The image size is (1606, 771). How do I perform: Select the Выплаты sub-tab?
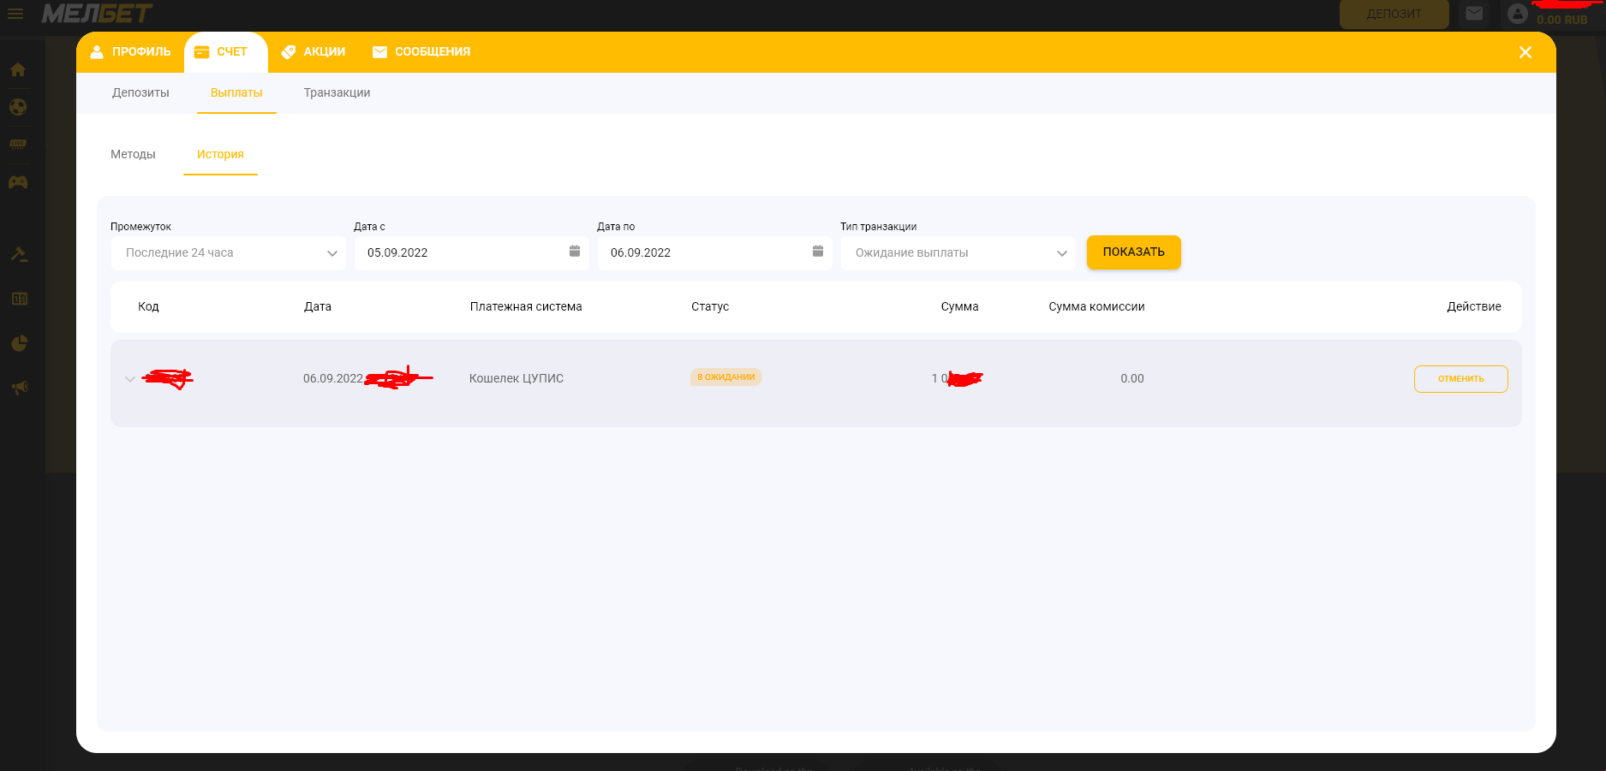[236, 92]
